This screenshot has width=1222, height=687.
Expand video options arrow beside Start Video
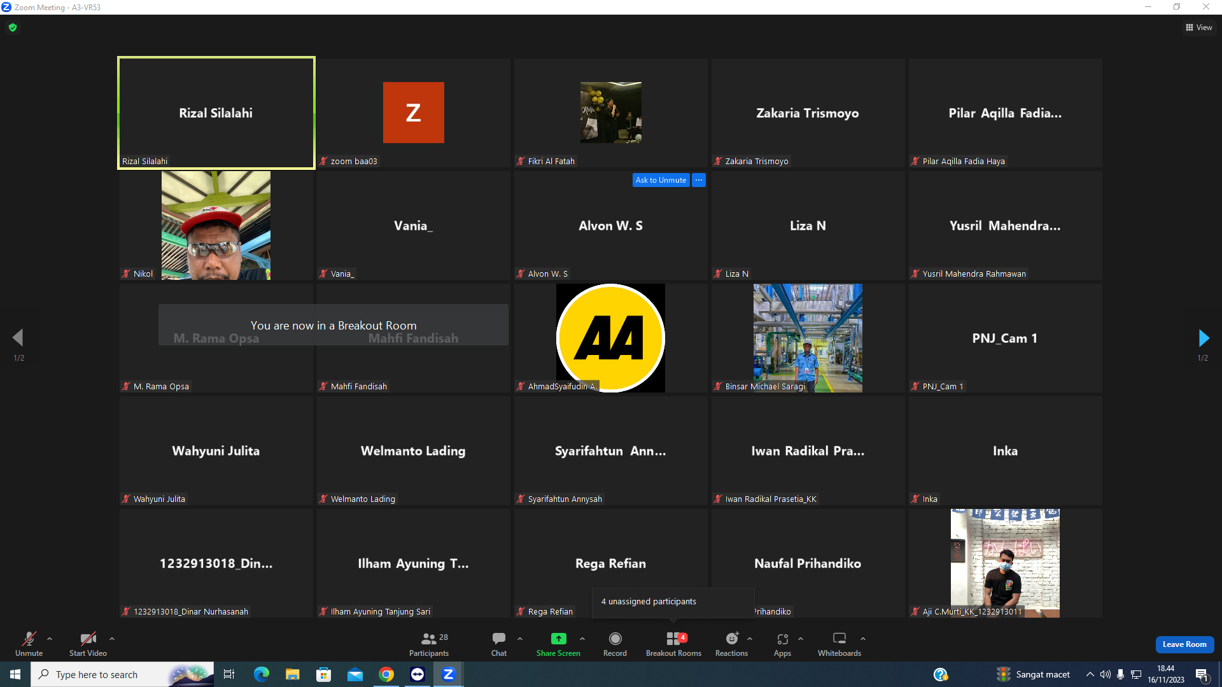[x=112, y=639]
